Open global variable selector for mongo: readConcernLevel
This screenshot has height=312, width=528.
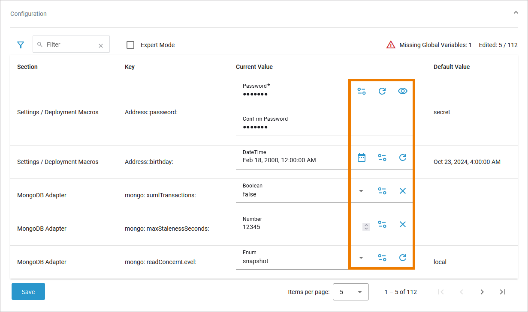click(382, 258)
